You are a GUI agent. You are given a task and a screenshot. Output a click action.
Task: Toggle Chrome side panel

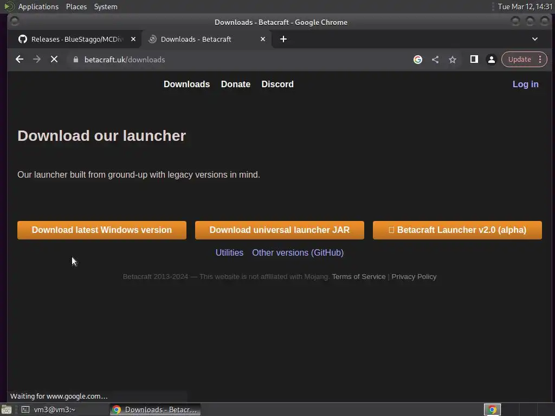(x=474, y=60)
